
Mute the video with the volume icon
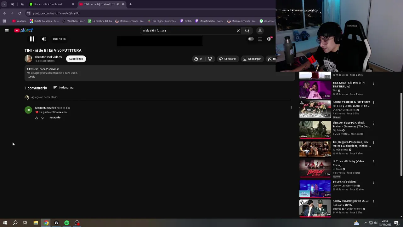44,39
